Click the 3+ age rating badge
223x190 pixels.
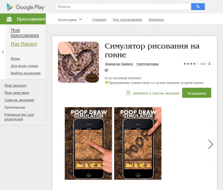[106, 70]
